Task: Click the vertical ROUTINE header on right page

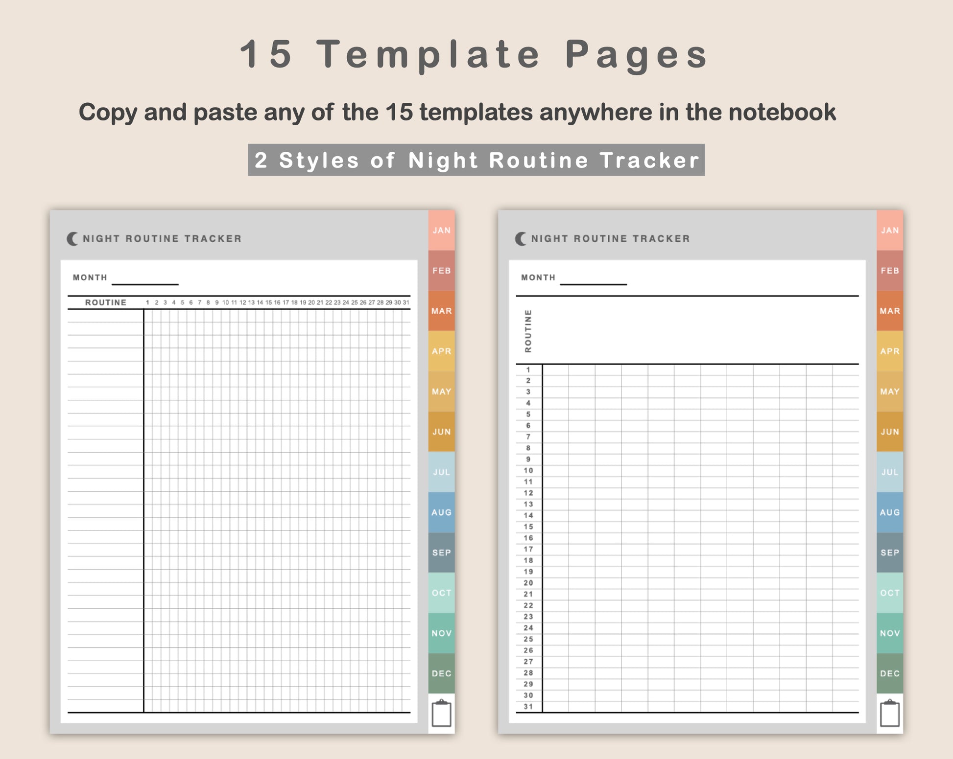Action: [x=528, y=331]
